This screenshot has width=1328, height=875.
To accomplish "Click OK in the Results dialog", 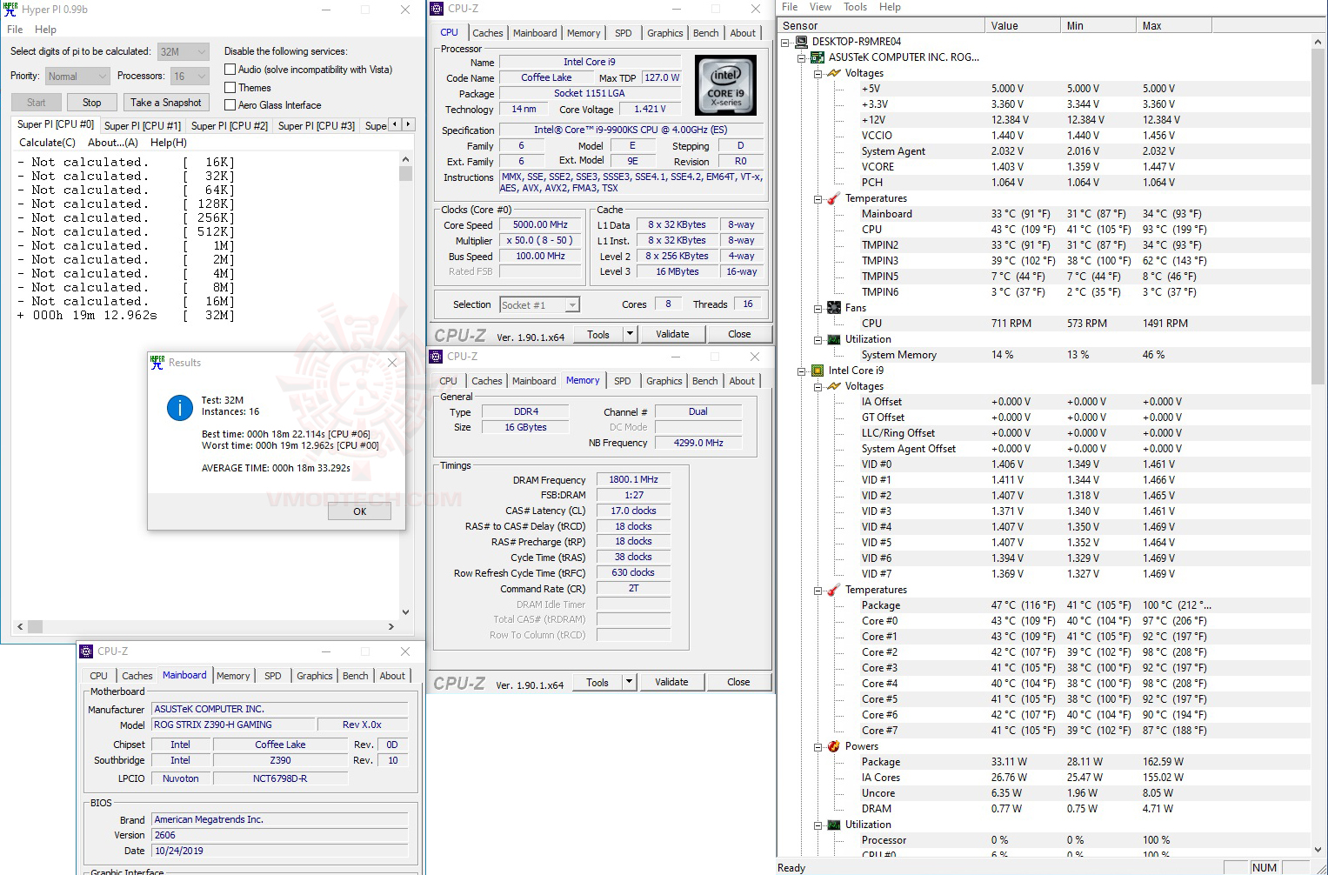I will 360,511.
